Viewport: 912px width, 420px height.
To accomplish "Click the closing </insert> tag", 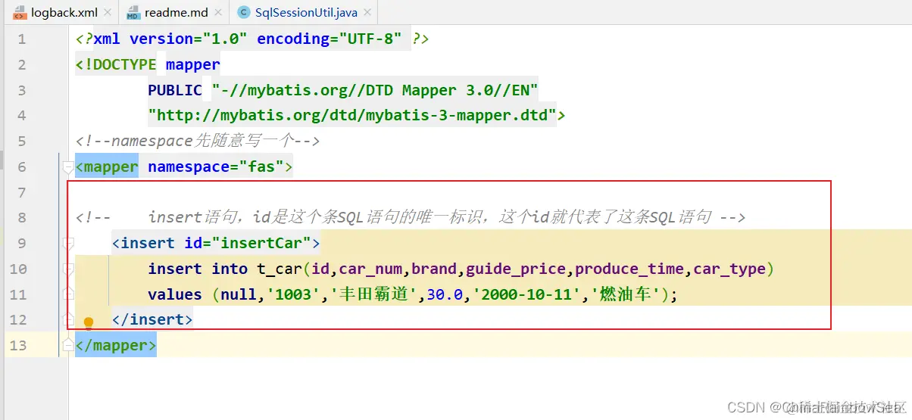I will coord(152,319).
